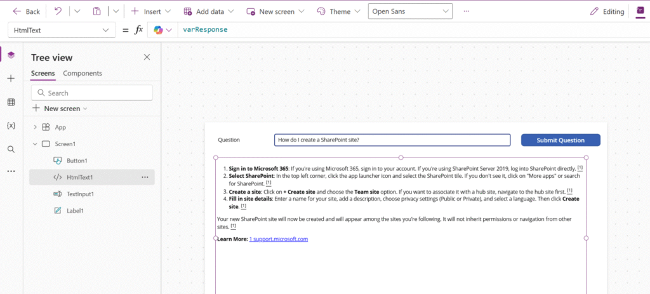The image size is (650, 294).
Task: Select HtmlText1 in the tree
Action: [91, 177]
